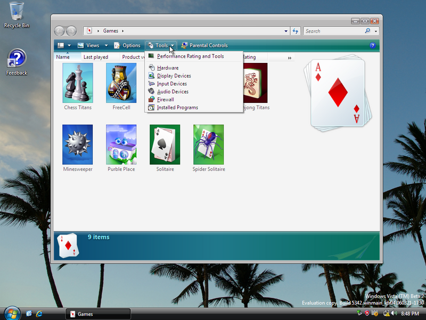Click the 8:48 PM taskbar clock
This screenshot has height=320, width=426.
[410, 314]
